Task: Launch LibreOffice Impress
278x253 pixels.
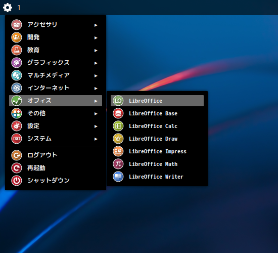Action: (157, 151)
